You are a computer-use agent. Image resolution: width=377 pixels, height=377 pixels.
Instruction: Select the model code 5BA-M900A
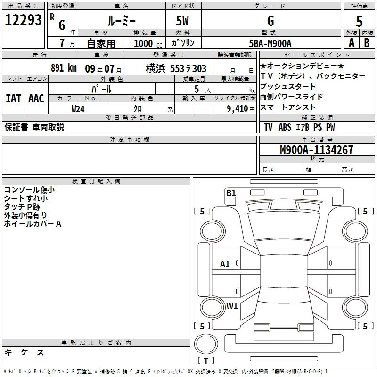click(x=270, y=43)
